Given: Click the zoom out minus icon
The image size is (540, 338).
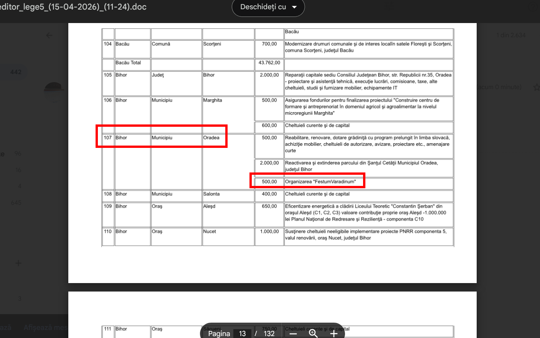Looking at the screenshot, I should point(293,333).
